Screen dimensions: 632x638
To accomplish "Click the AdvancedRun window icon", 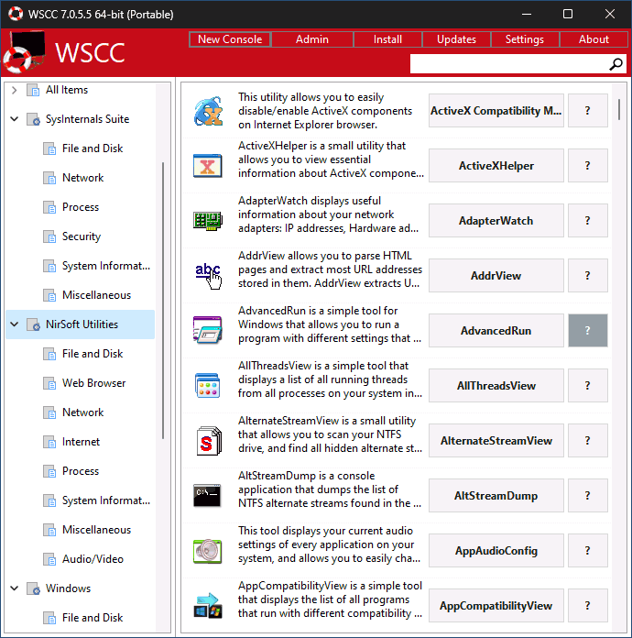I will 207,330.
